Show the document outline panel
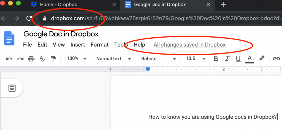The width and height of the screenshot is (282, 130). click(x=12, y=88)
